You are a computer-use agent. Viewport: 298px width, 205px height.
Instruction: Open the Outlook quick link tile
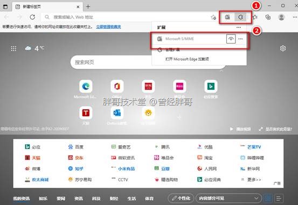point(117,113)
